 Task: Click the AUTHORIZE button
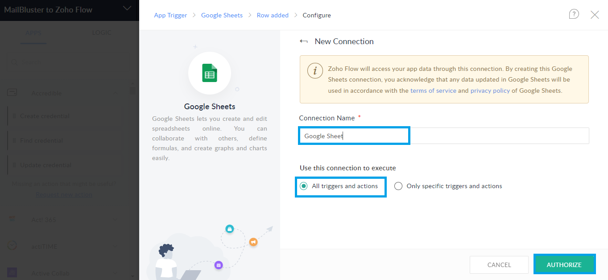click(x=564, y=264)
